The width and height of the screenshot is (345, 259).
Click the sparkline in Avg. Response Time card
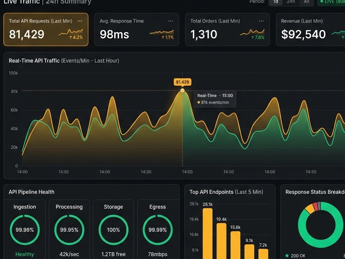point(161,32)
